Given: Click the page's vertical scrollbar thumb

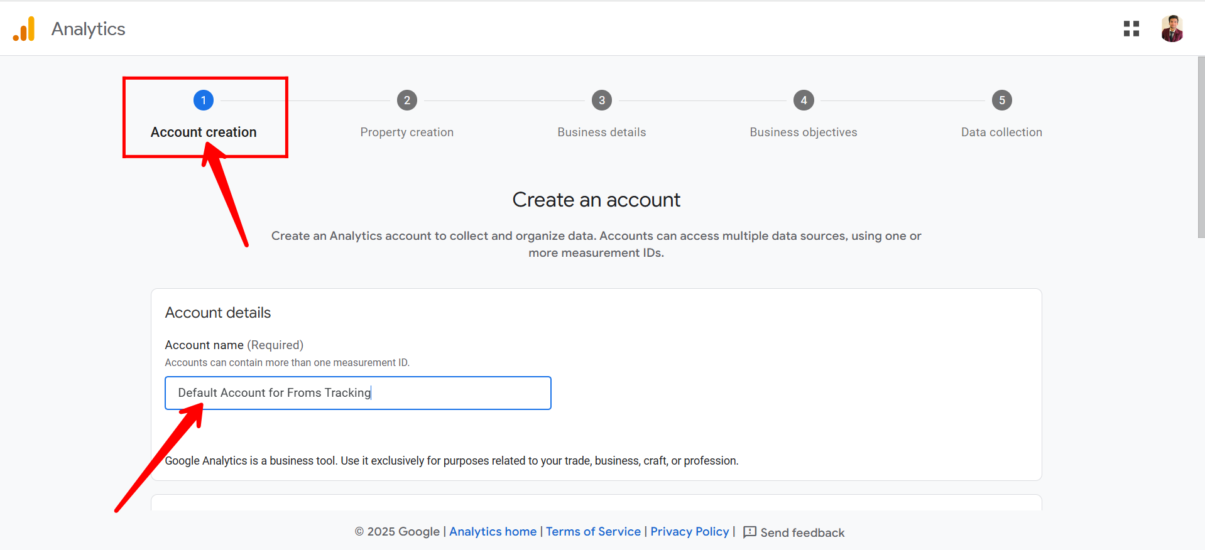Looking at the screenshot, I should pyautogui.click(x=1201, y=147).
